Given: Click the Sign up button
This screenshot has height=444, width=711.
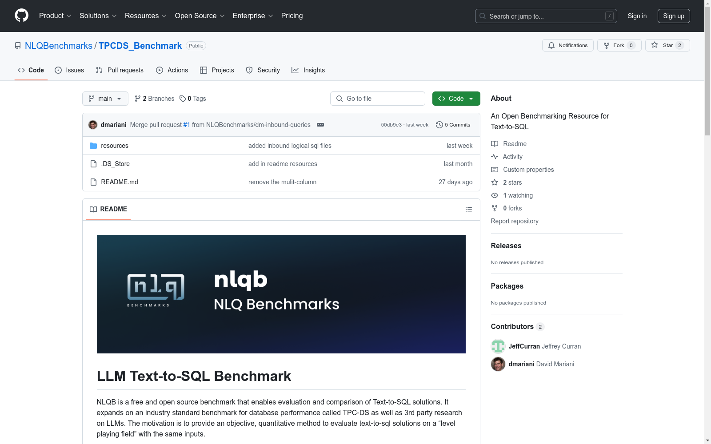Looking at the screenshot, I should click(674, 16).
